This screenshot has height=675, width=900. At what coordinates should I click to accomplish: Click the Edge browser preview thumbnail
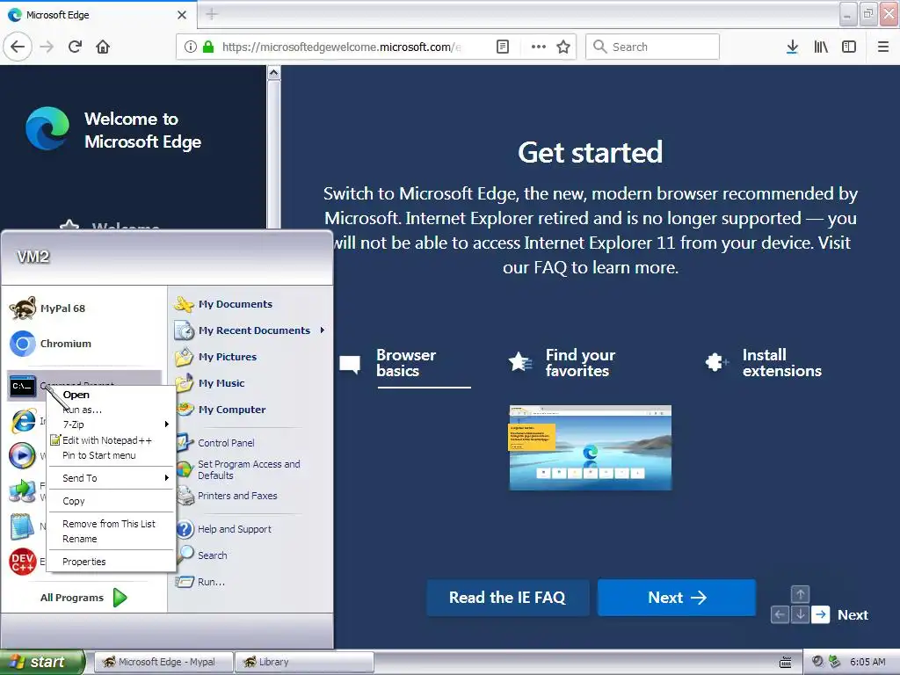pos(590,447)
